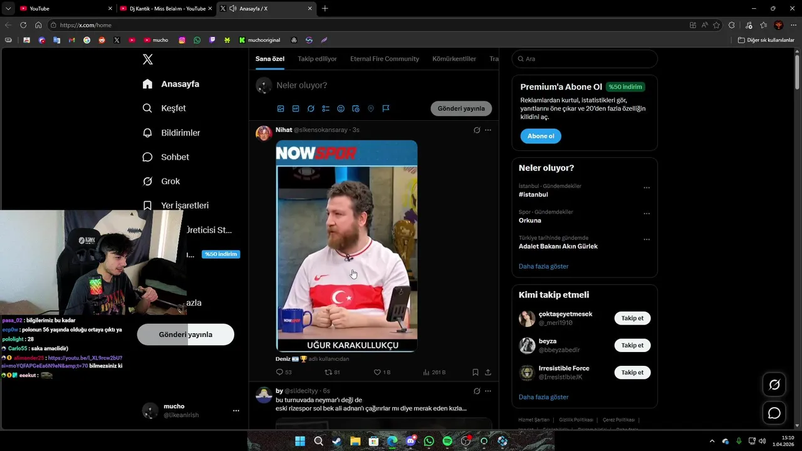Open Steam from taskbar
Screen dimensions: 802x451
[x=337, y=441]
